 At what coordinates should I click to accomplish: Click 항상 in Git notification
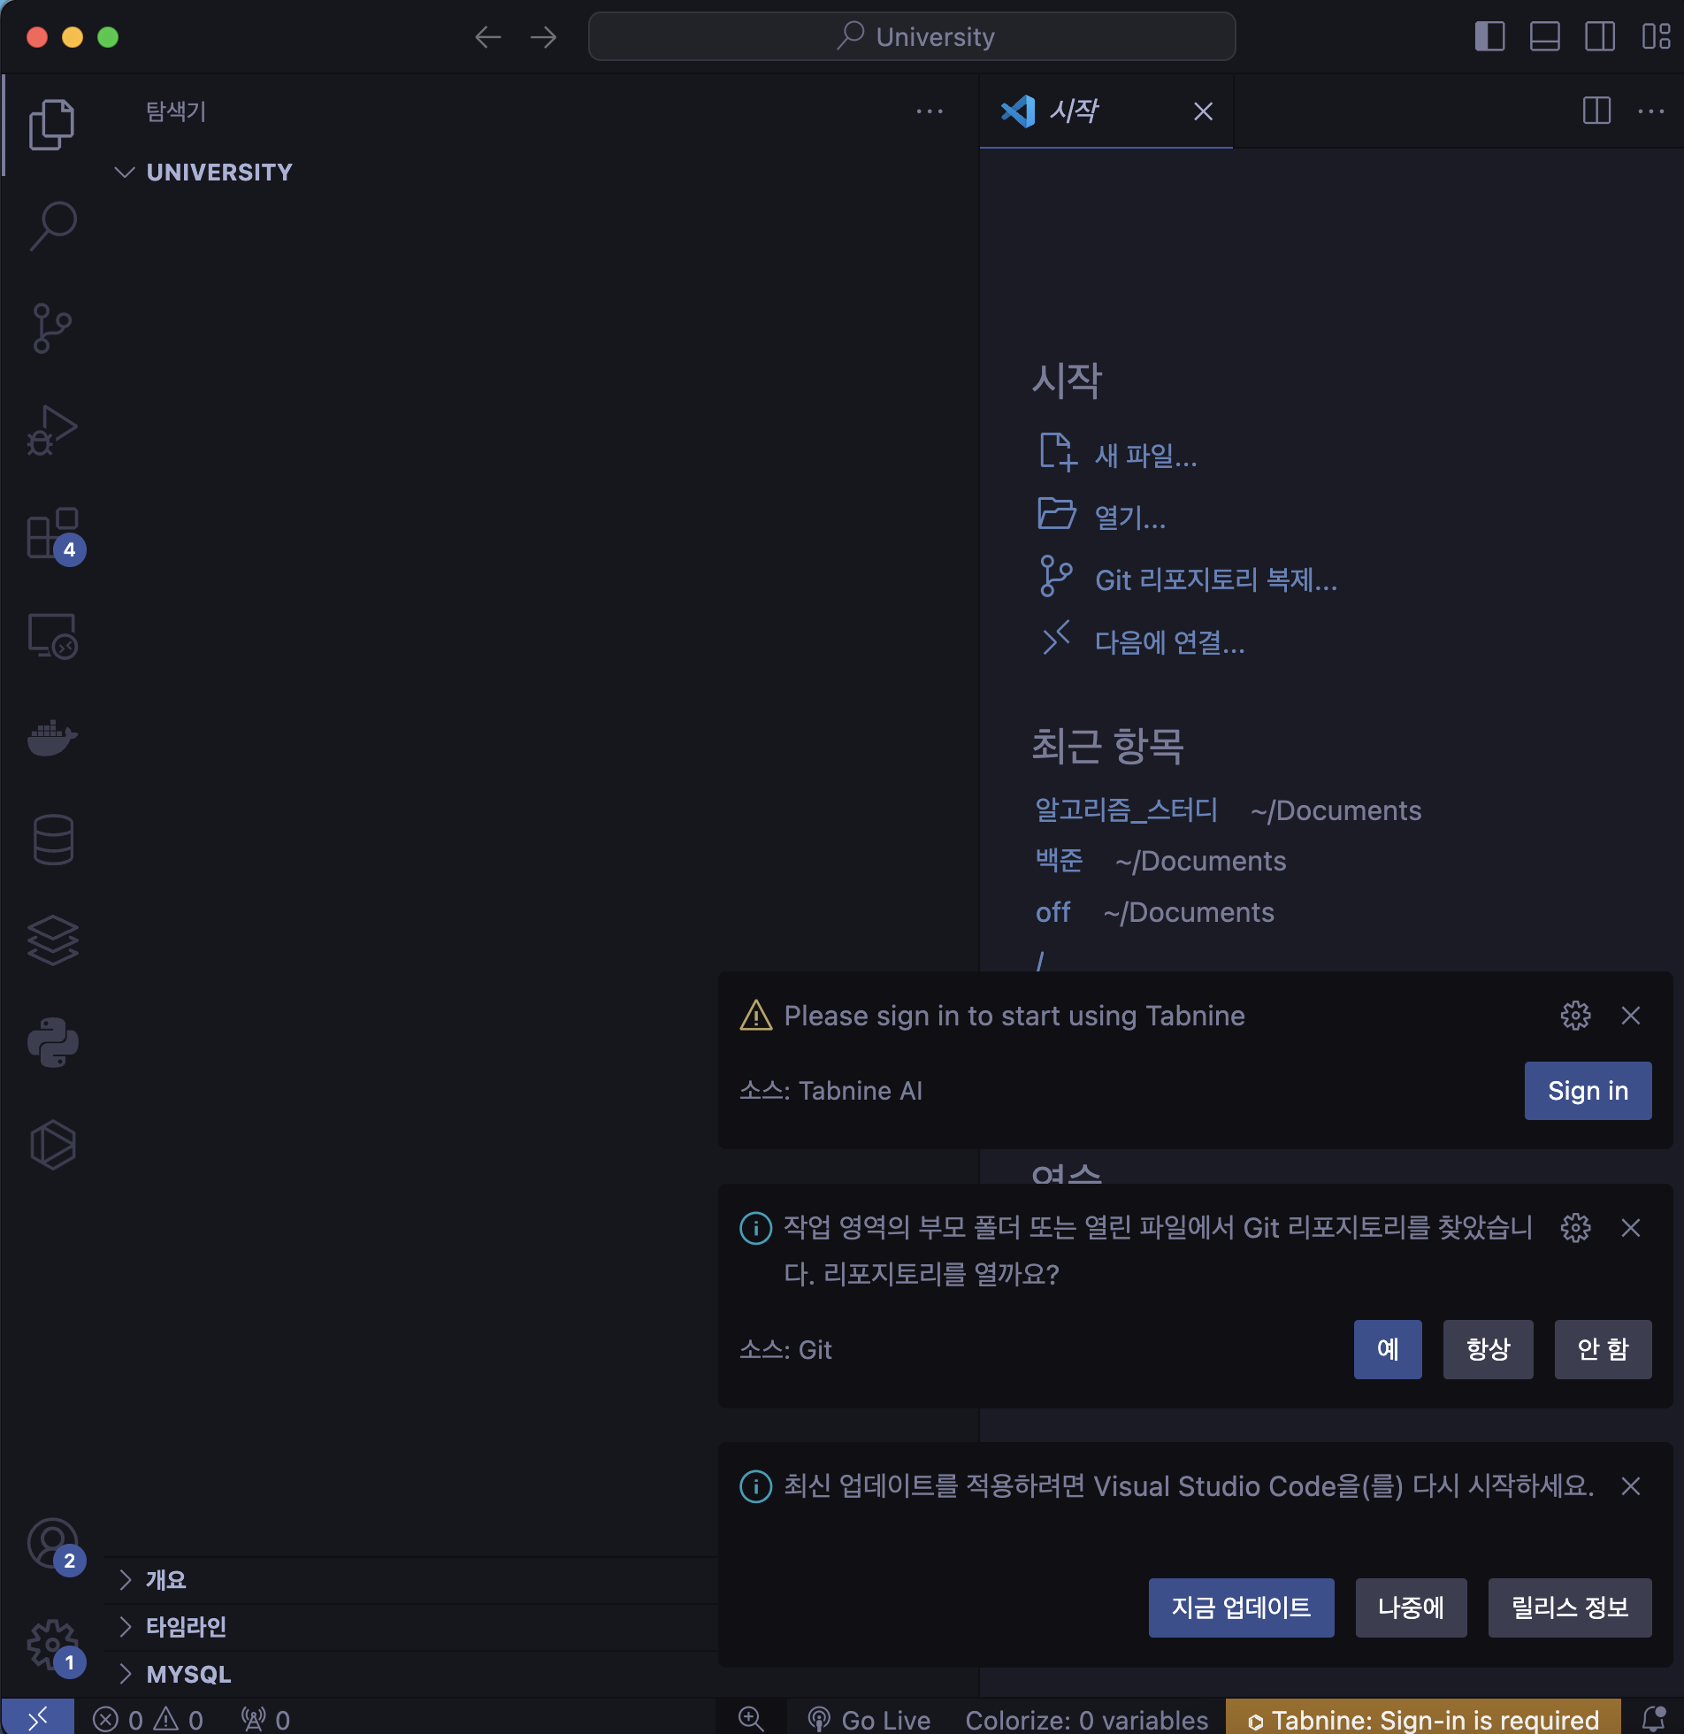pyautogui.click(x=1488, y=1349)
